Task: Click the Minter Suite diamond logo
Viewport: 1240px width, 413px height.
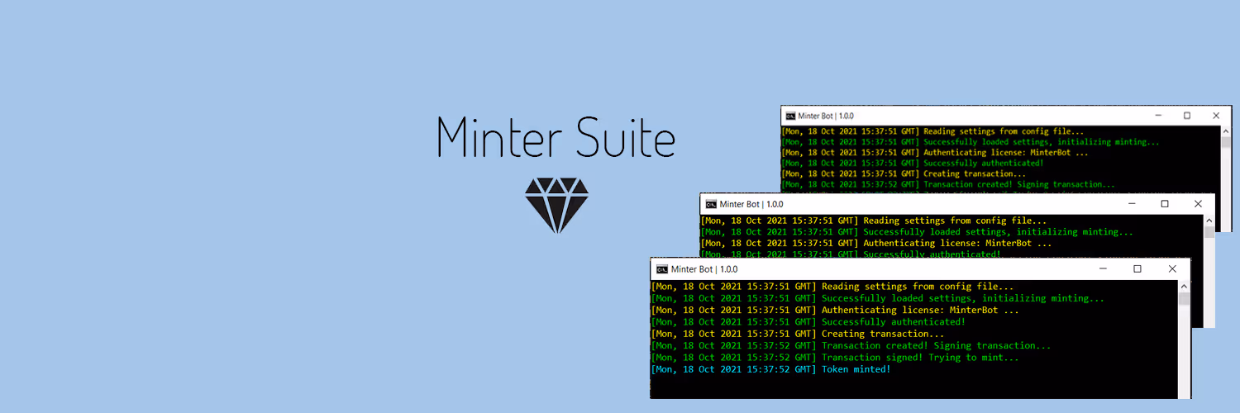Action: pyautogui.click(x=556, y=204)
